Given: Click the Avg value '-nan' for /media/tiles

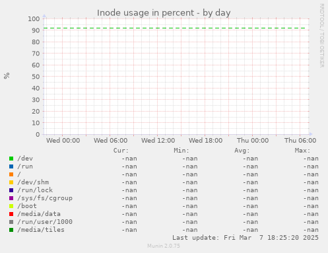Looking at the screenshot, I should pyautogui.click(x=250, y=230).
